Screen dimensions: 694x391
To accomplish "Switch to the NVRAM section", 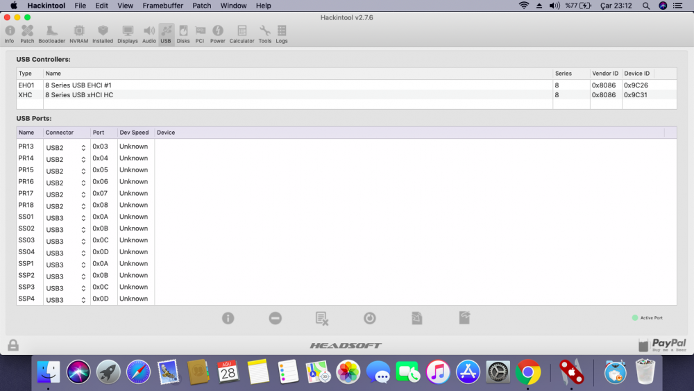I will (x=79, y=34).
